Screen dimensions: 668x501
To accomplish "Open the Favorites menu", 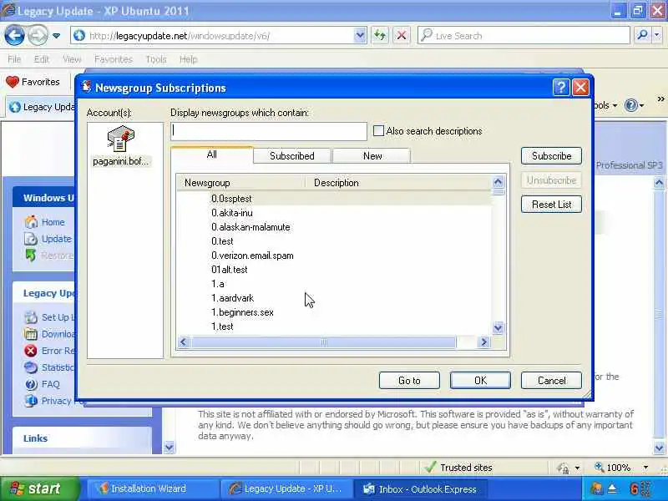I will tap(114, 59).
